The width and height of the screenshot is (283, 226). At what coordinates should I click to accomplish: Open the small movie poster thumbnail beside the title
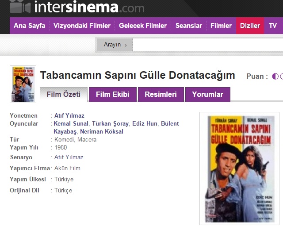[17, 84]
